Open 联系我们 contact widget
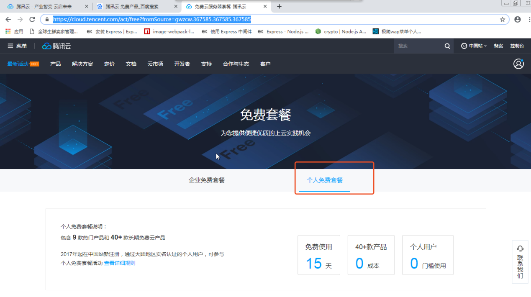Viewport: 531px width, 297px height. click(x=520, y=262)
